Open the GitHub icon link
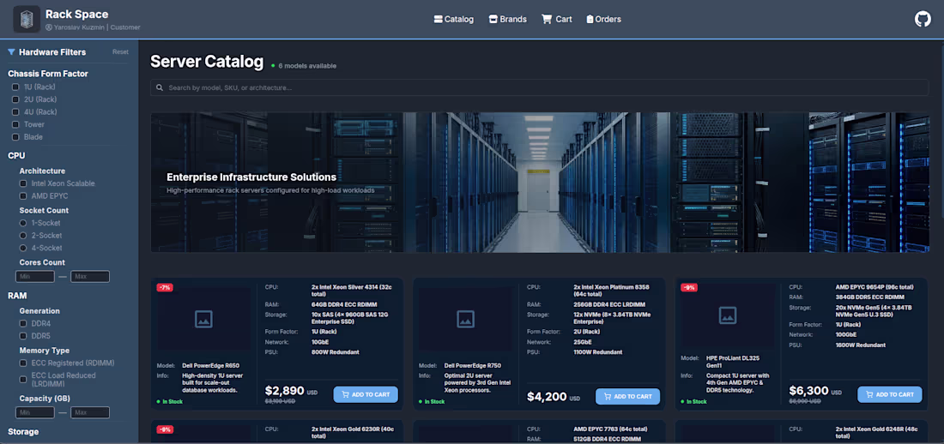 coord(923,19)
